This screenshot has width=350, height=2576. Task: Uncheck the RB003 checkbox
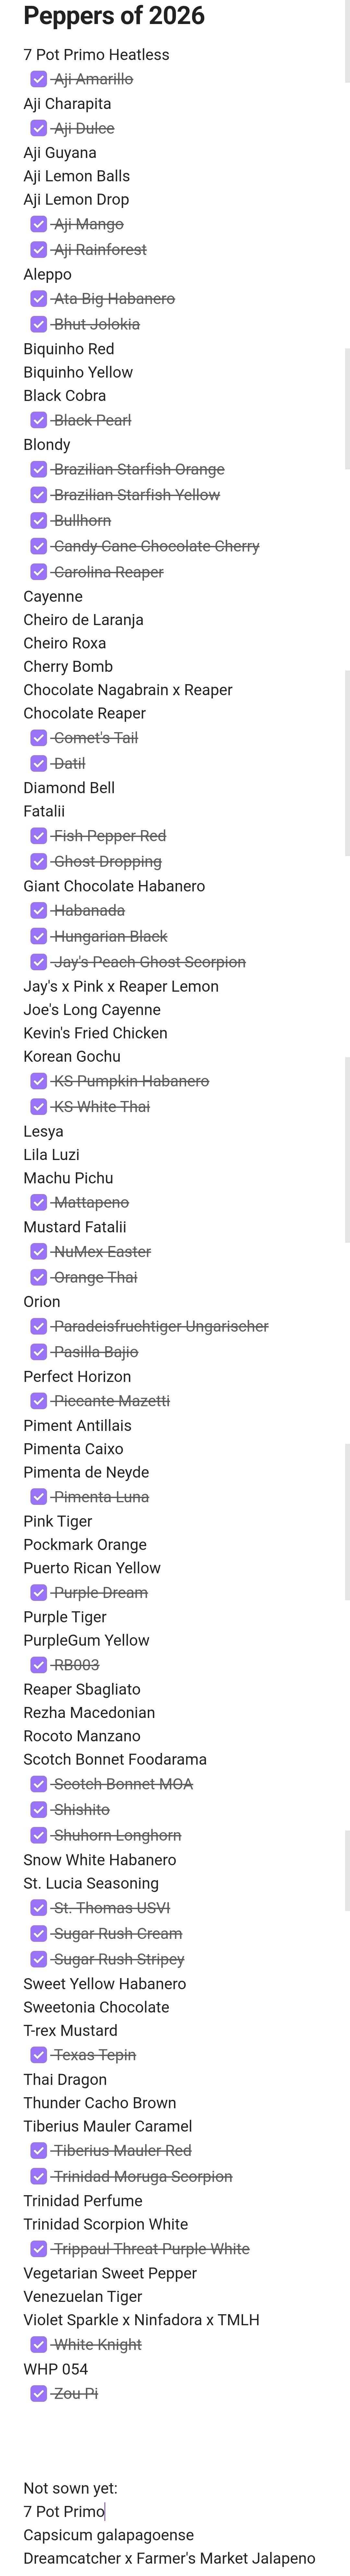pyautogui.click(x=38, y=1665)
